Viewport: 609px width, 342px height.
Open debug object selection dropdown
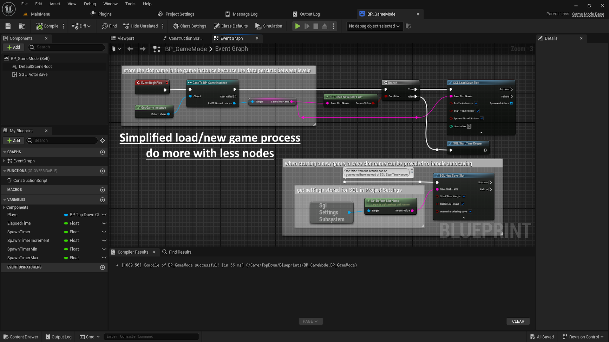click(x=375, y=26)
